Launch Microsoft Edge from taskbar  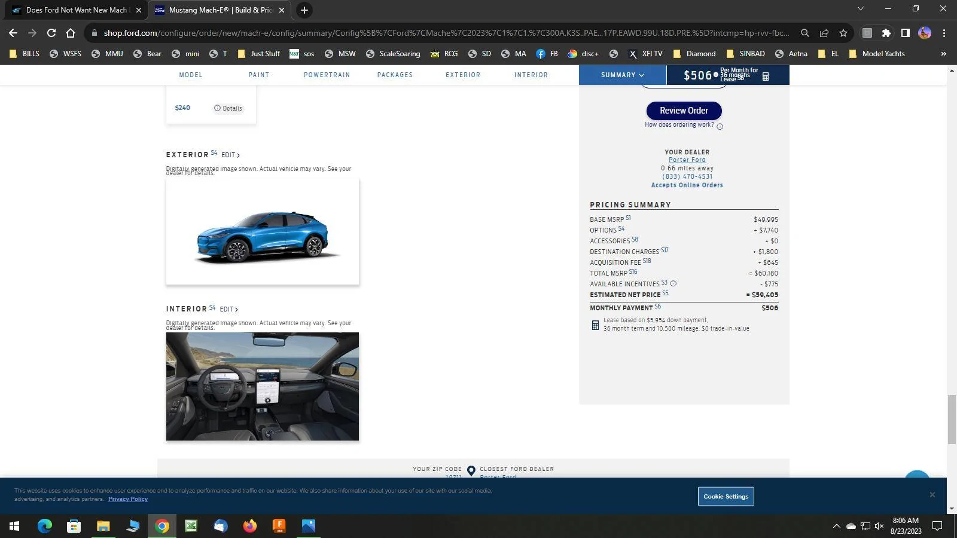click(x=45, y=526)
